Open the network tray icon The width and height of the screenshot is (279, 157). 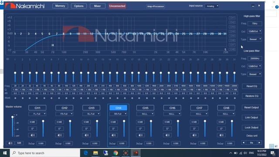(x=241, y=153)
